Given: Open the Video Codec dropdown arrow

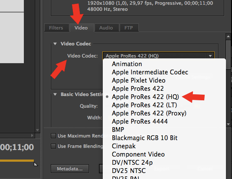Looking at the screenshot, I should tap(210, 56).
